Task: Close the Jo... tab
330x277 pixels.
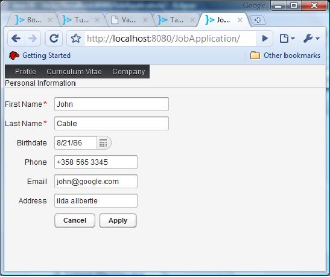Action: pos(240,20)
